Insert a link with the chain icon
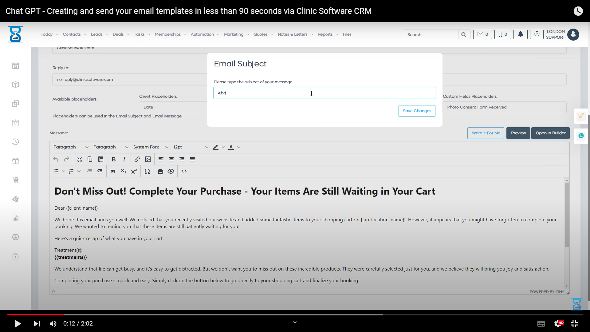 (x=137, y=159)
